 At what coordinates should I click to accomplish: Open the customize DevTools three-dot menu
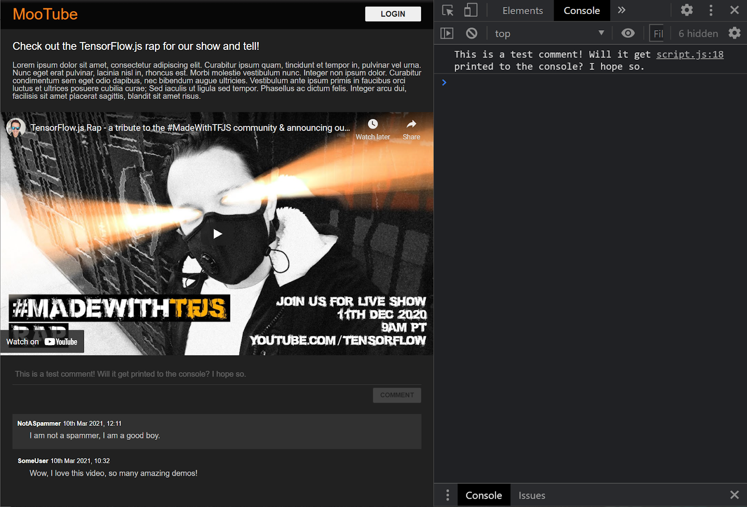point(711,10)
